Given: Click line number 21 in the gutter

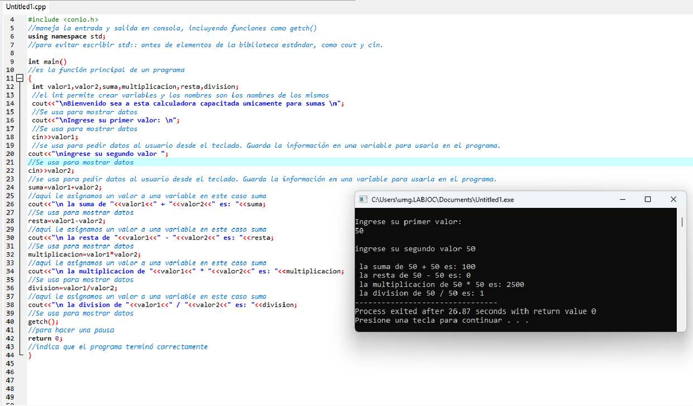Looking at the screenshot, I should point(10,162).
